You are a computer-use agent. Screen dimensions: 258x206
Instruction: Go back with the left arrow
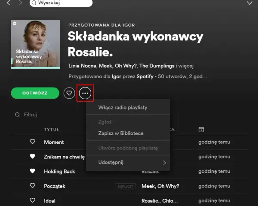click(x=9, y=3)
